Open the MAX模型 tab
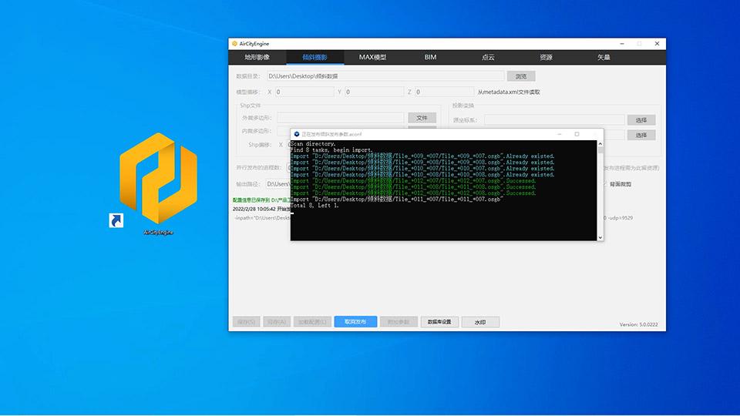 point(372,57)
